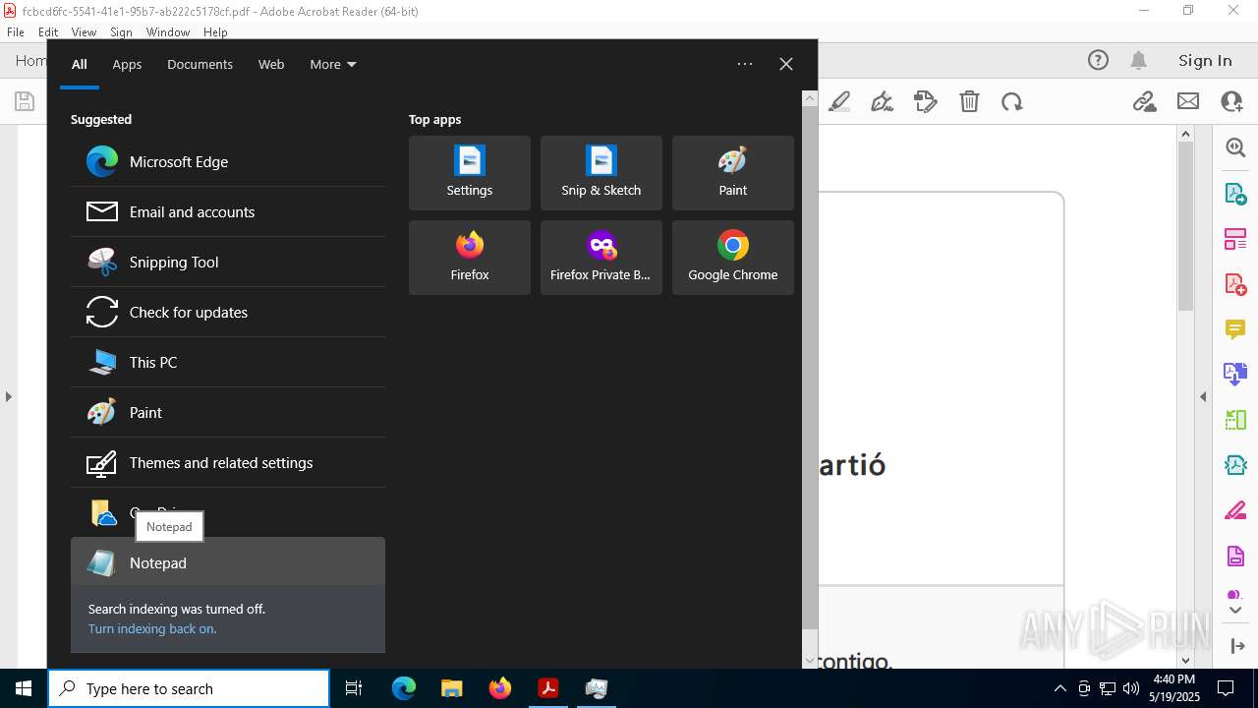Open Firefox from the taskbar

(500, 688)
